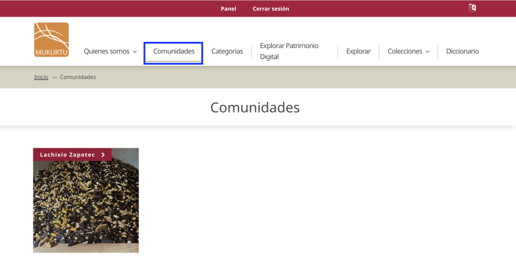Open Explorar Patrimonio Digital menu item
The image size is (516, 264).
pos(289,52)
